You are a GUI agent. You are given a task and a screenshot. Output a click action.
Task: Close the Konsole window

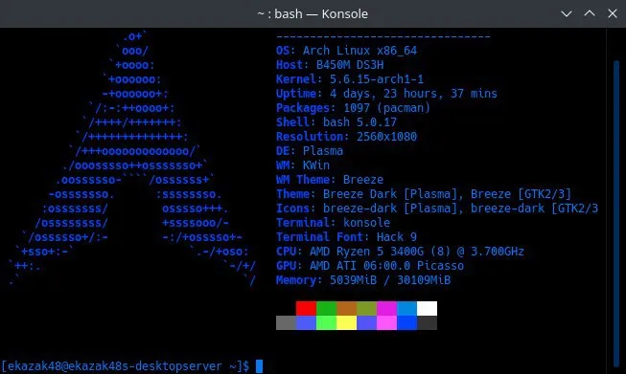[x=613, y=13]
